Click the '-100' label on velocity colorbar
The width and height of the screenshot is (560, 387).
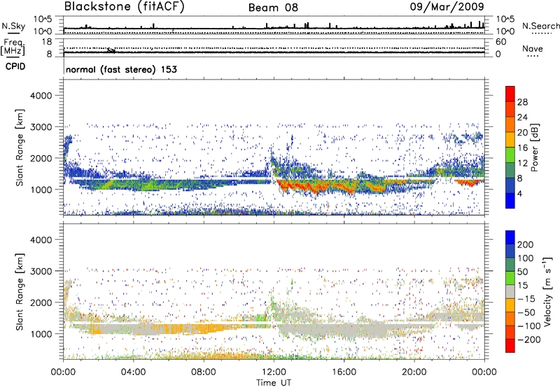click(x=529, y=326)
